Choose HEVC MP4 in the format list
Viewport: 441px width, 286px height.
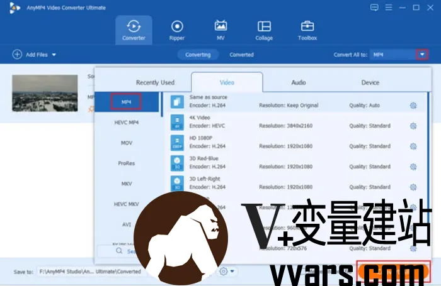point(127,123)
